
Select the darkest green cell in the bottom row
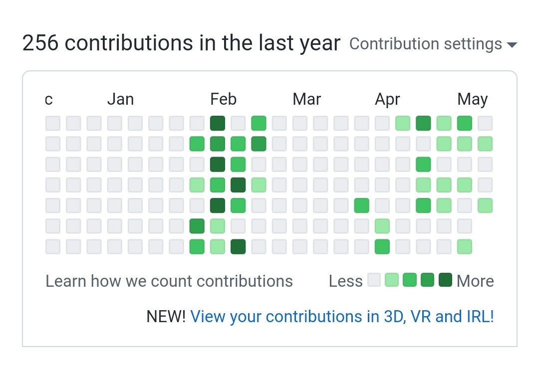tap(238, 246)
